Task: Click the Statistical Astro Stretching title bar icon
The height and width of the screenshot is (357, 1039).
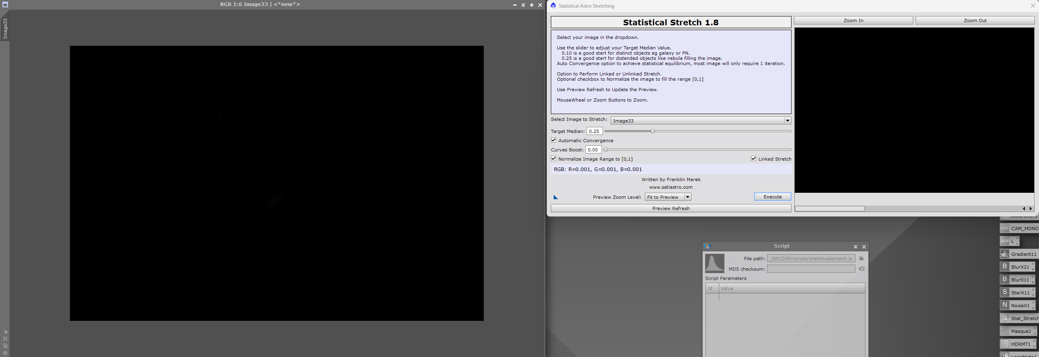Action: pos(553,6)
